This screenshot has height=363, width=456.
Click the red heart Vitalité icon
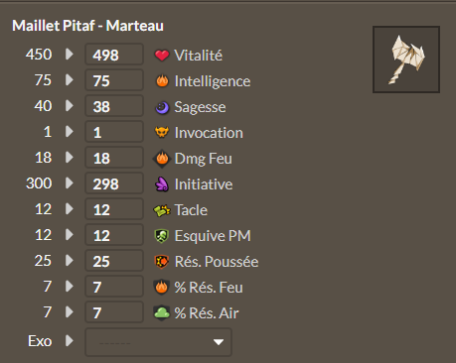tap(162, 56)
